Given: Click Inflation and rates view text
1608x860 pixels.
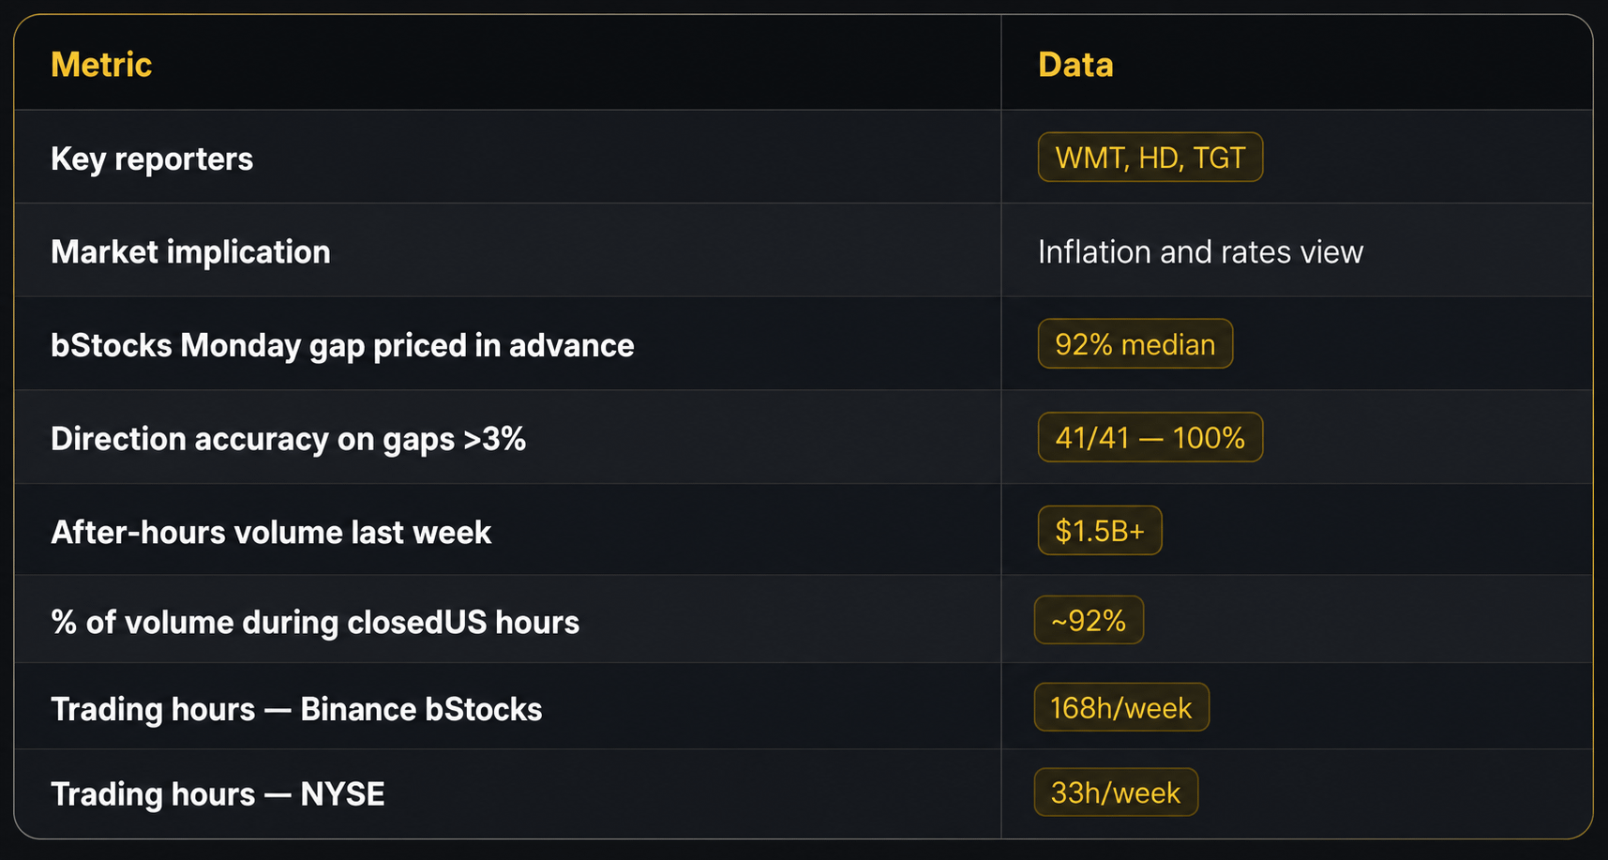Looking at the screenshot, I should click(x=1200, y=252).
